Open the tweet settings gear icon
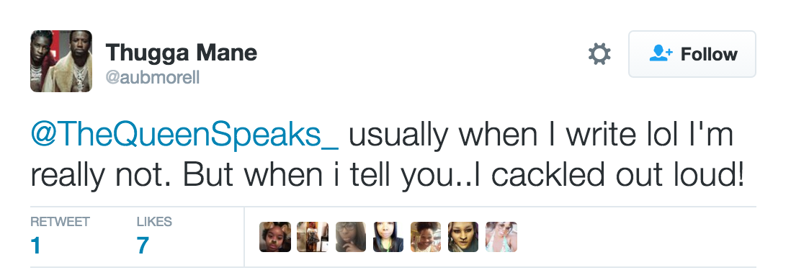791x278 pixels. [x=599, y=54]
